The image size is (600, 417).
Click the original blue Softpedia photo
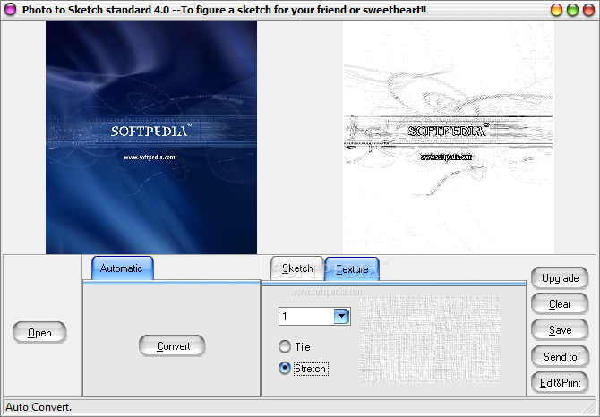coord(151,137)
